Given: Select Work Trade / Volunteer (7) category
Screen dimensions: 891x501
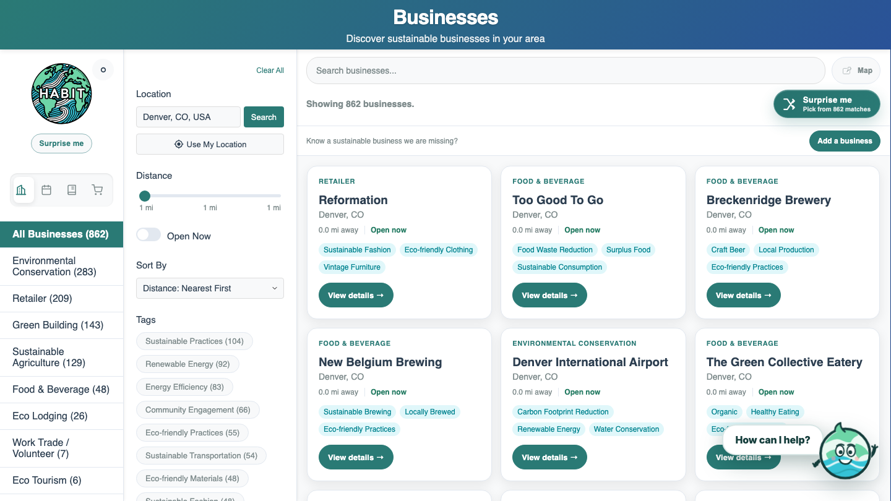Looking at the screenshot, I should point(61,448).
